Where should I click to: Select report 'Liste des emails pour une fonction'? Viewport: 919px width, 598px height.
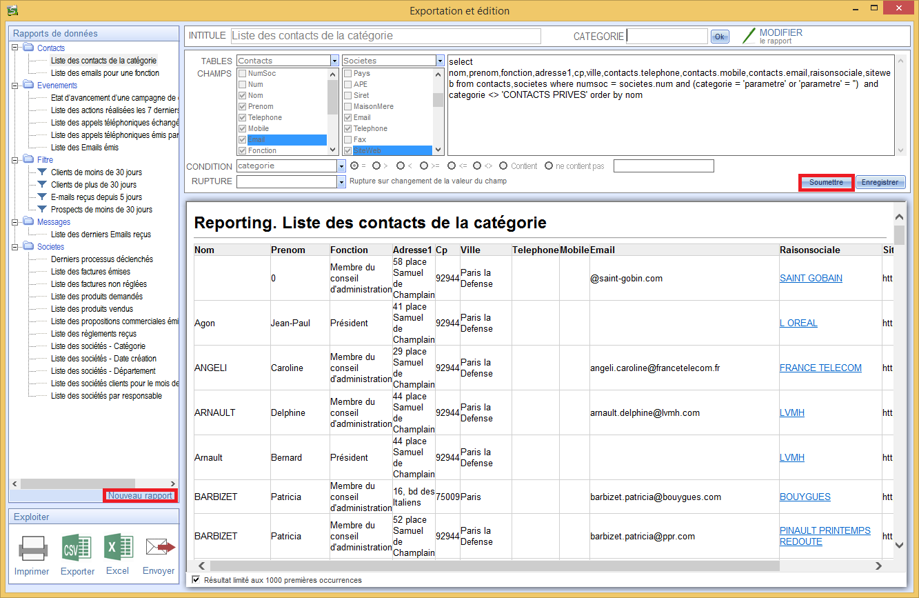105,73
